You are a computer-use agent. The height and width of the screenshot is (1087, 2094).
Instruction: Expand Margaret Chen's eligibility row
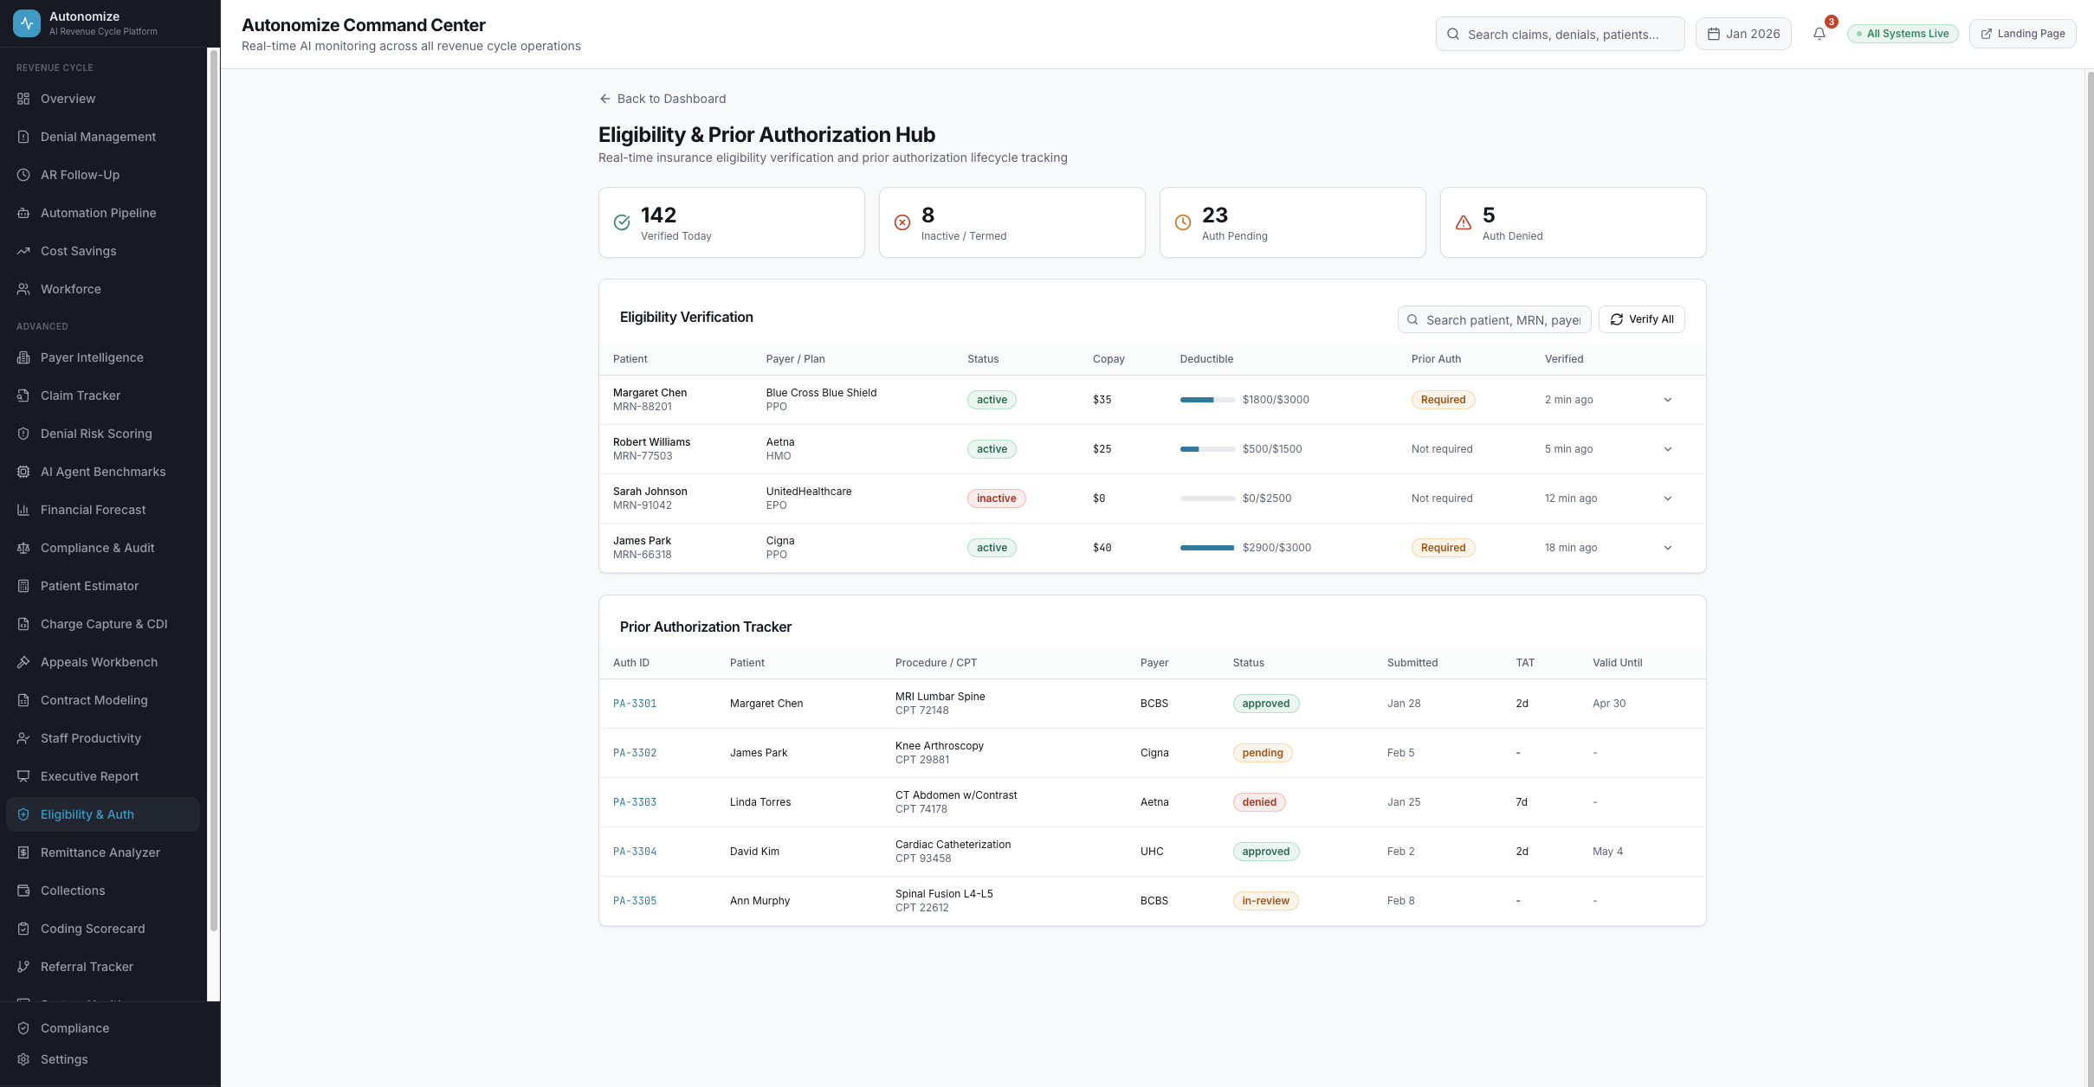pos(1668,400)
